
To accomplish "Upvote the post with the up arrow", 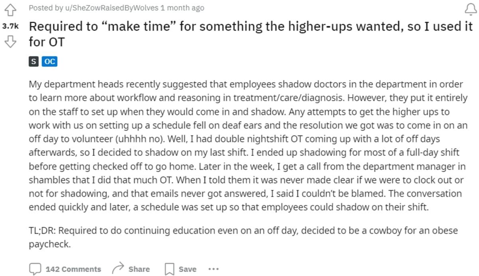I will [10, 8].
